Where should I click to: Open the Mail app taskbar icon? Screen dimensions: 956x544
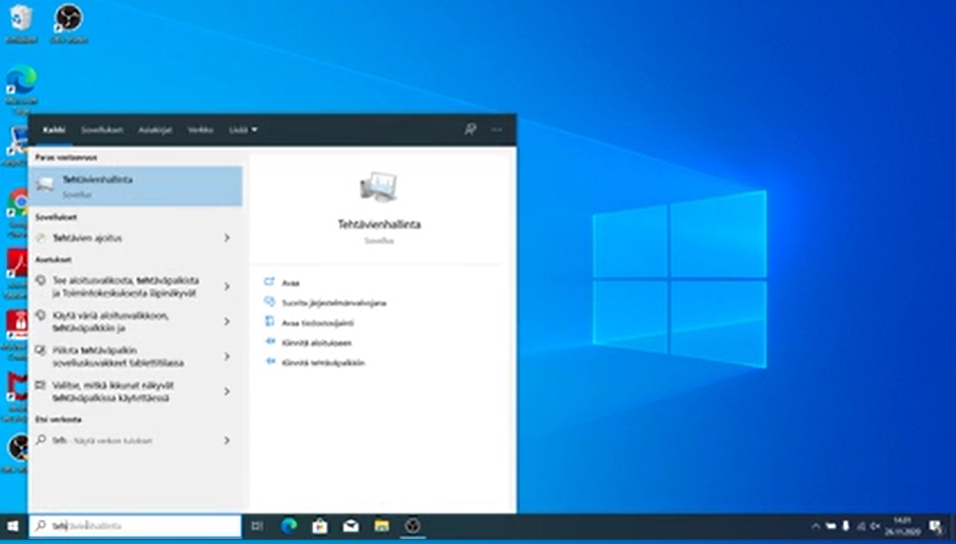pos(351,526)
